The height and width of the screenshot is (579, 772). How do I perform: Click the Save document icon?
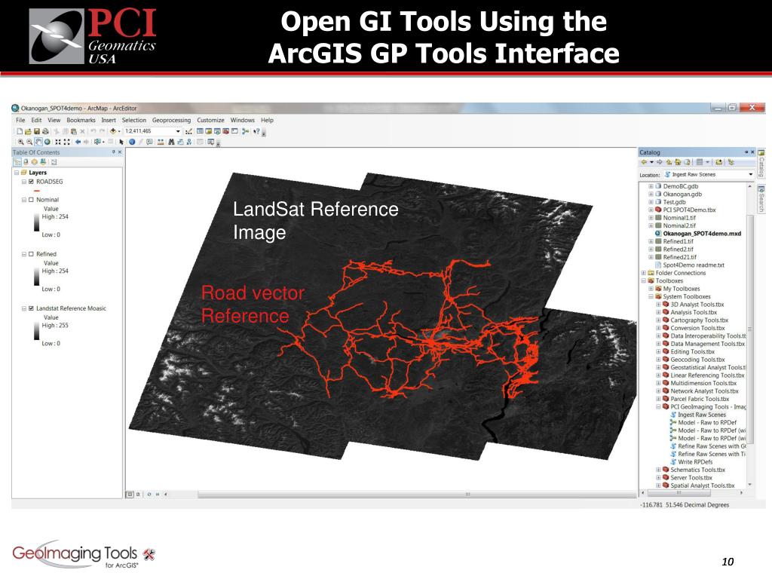pyautogui.click(x=36, y=130)
